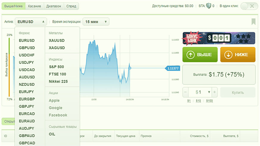Click the НИЖЕ down-arrow button
The height and width of the screenshot is (146, 260).
[x=238, y=55]
